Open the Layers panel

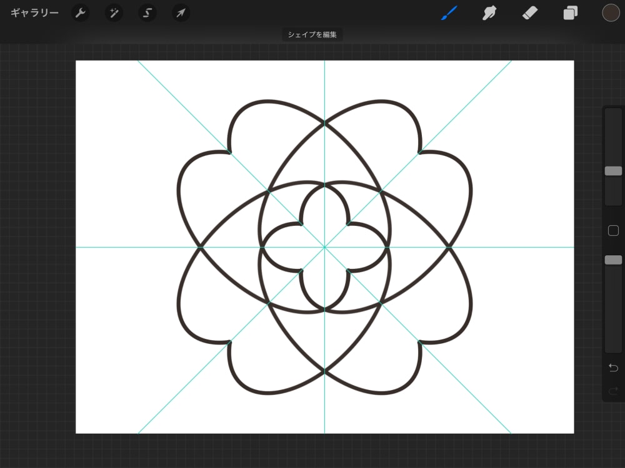569,12
